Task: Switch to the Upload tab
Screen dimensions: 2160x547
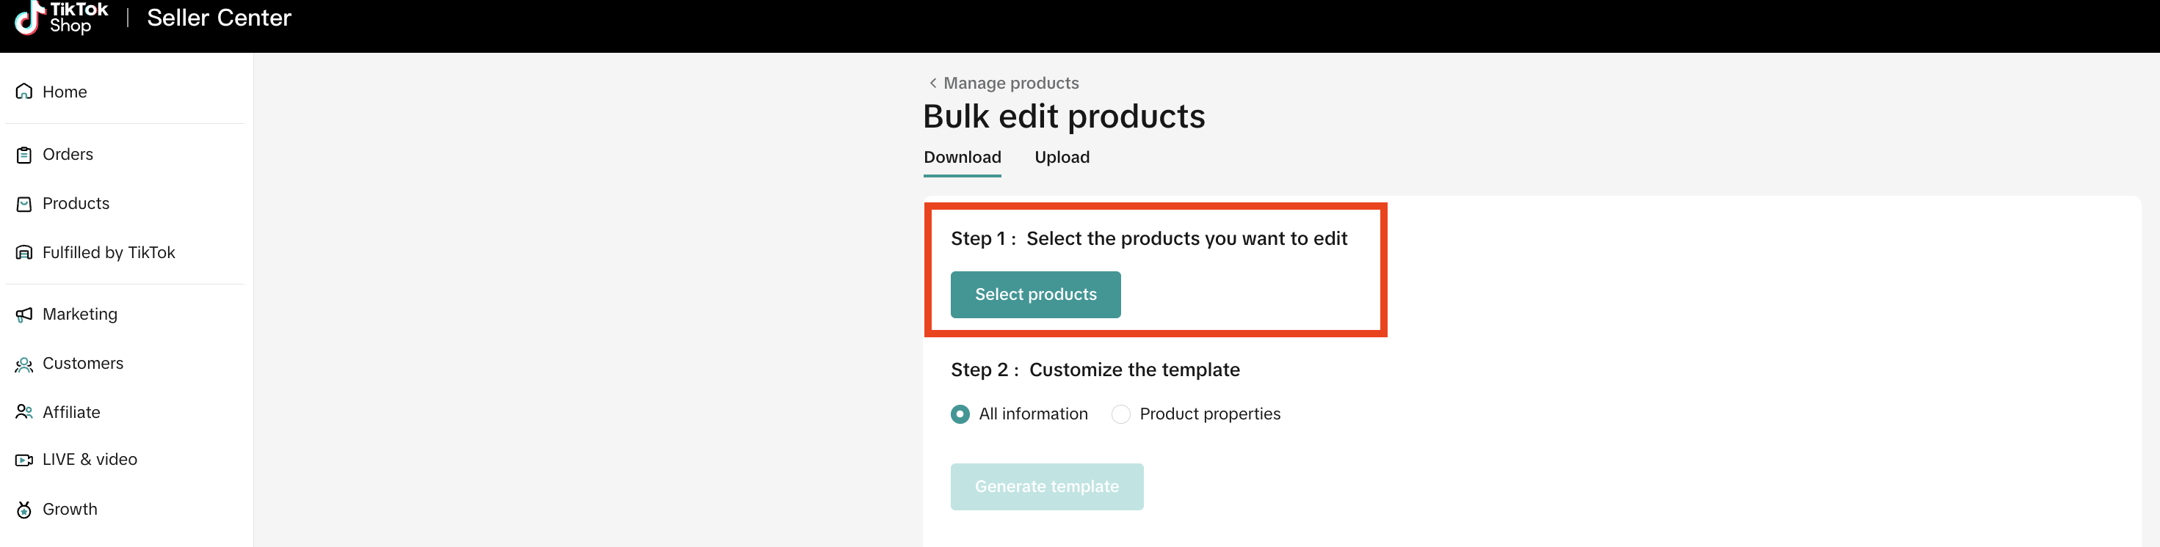Action: click(1062, 158)
